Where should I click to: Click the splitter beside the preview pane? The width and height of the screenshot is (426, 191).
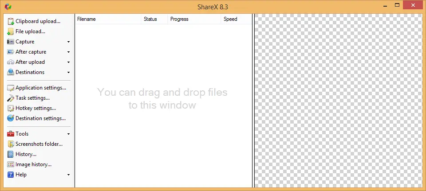pos(253,101)
